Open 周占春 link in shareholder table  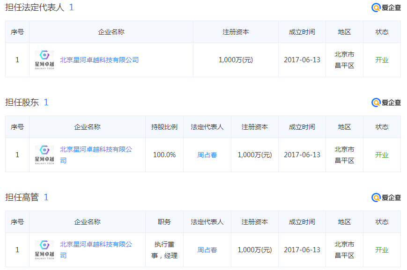click(207, 155)
